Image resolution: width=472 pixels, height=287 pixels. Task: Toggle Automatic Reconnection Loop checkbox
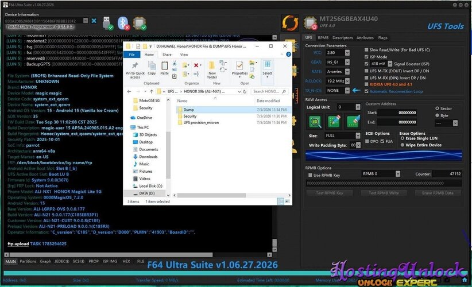pyautogui.click(x=366, y=91)
